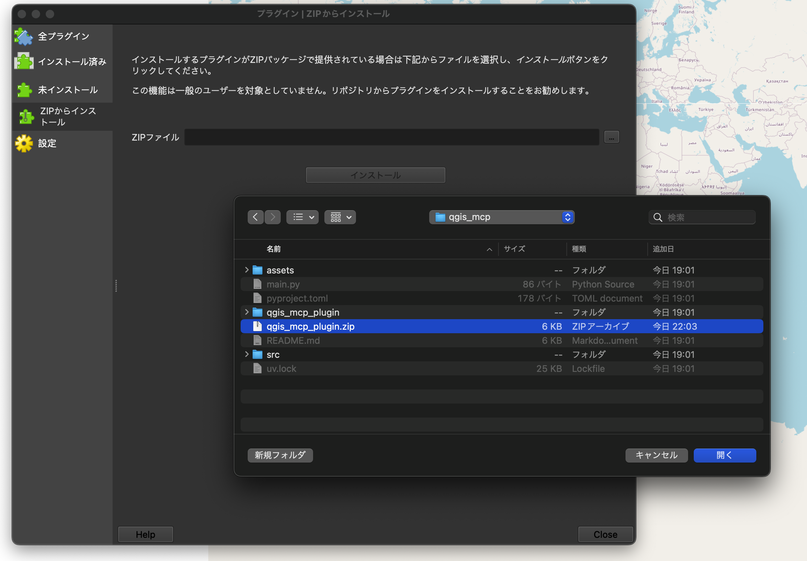Click the ZIP file path input field
Viewport: 807px width, 561px height.
[391, 137]
